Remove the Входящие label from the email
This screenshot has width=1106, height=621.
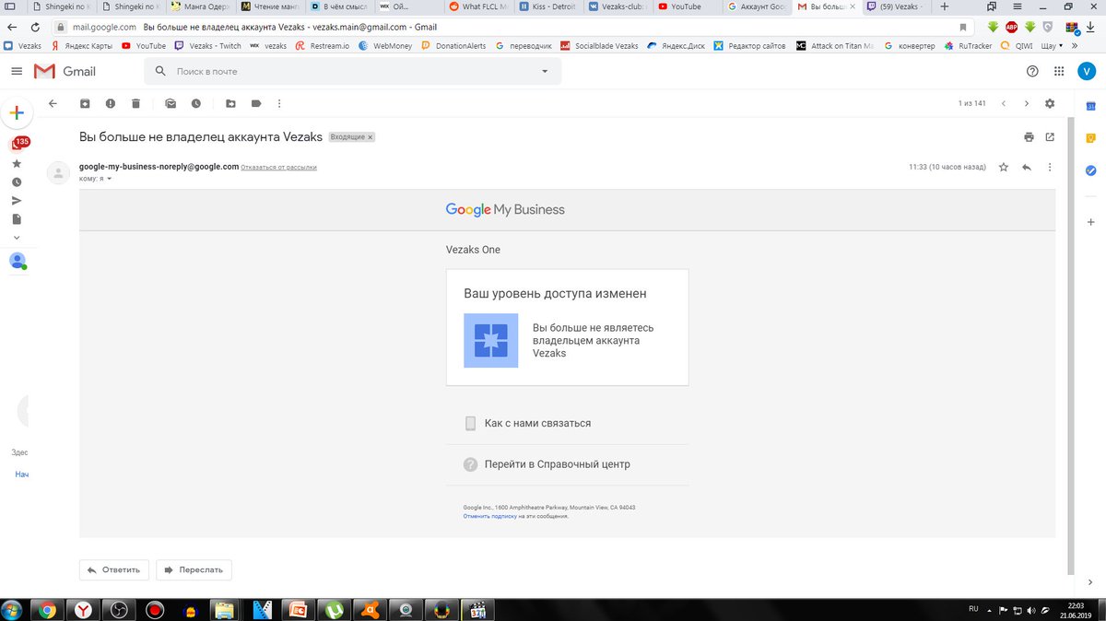click(x=371, y=137)
